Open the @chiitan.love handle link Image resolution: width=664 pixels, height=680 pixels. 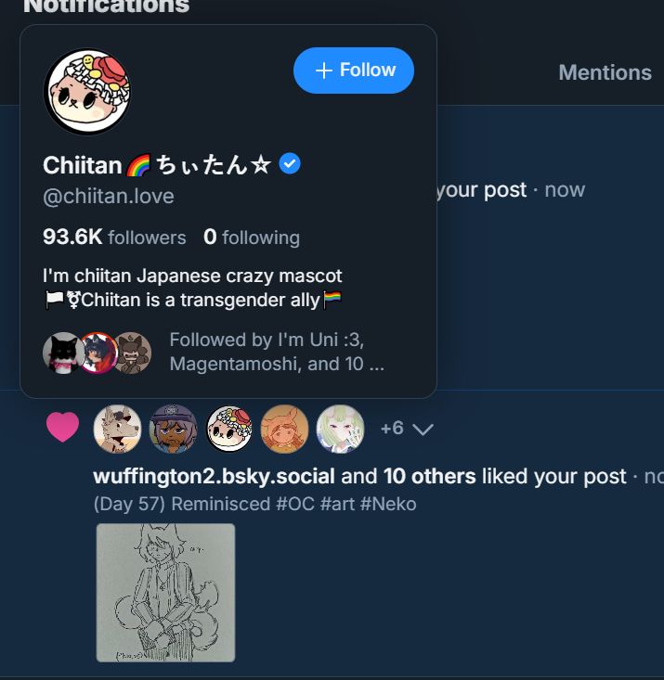(109, 196)
